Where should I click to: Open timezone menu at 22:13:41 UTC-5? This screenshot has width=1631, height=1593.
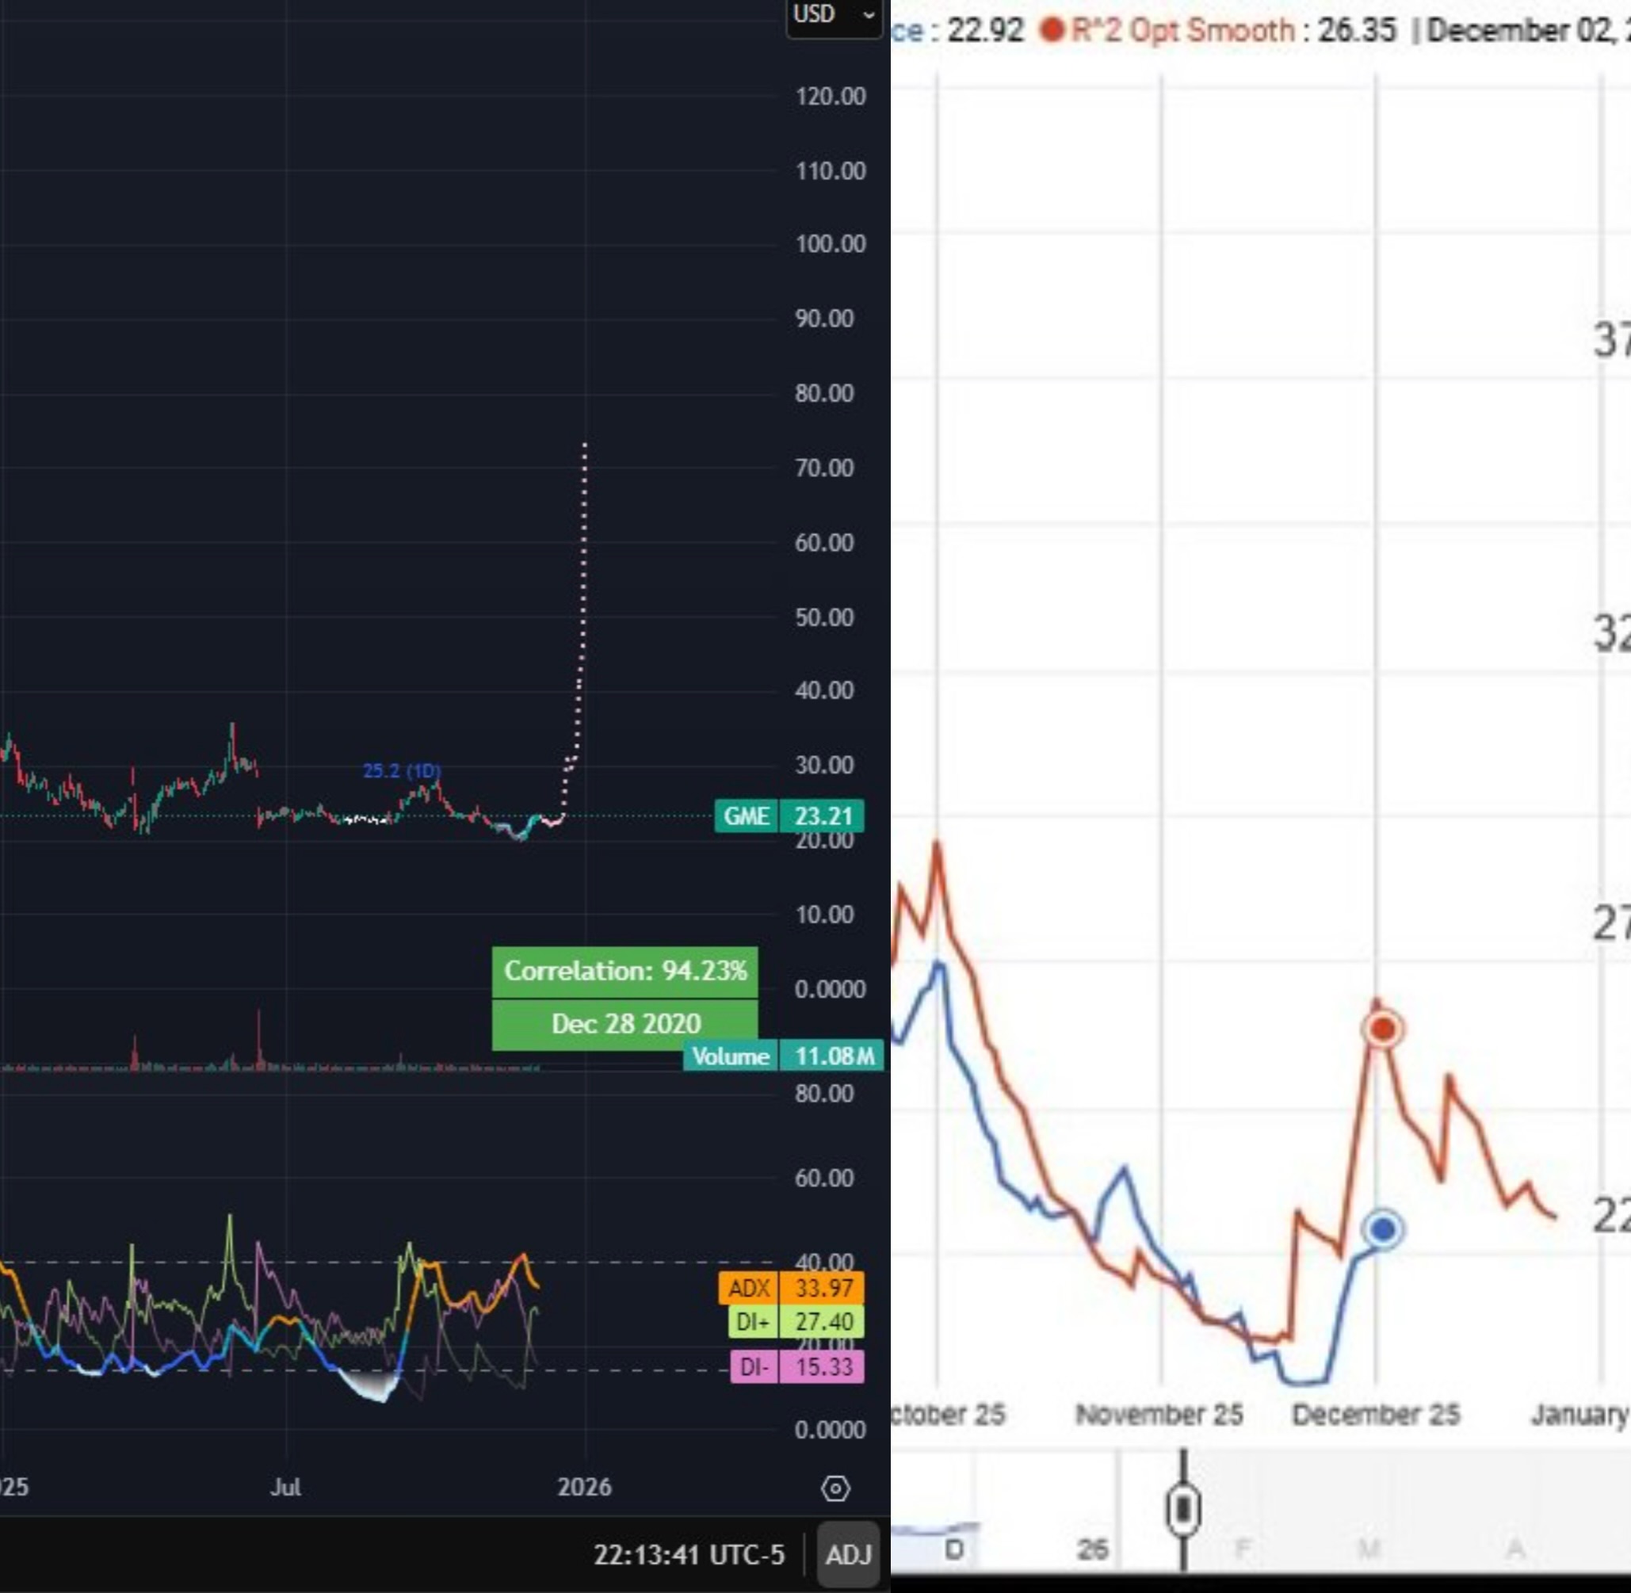coord(689,1554)
